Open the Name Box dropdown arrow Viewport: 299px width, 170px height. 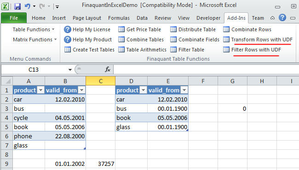(70, 70)
